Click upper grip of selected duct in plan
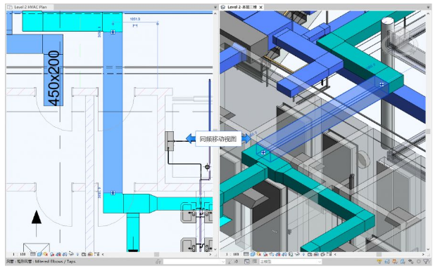The width and height of the screenshot is (440, 271). point(113,32)
